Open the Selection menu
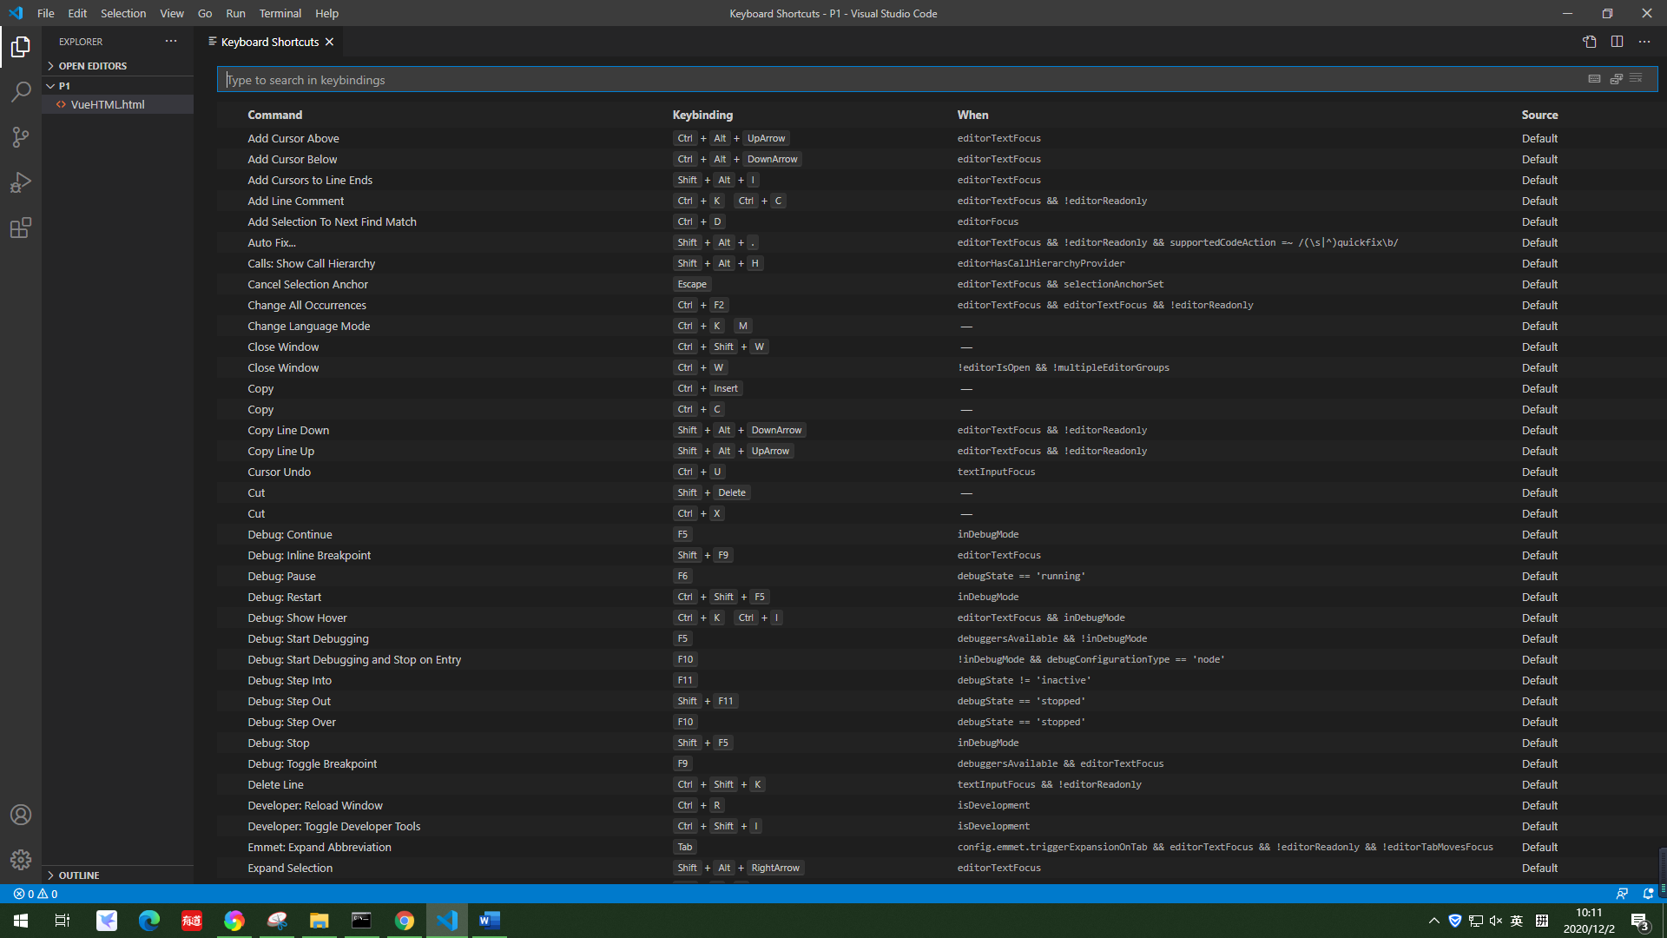The width and height of the screenshot is (1667, 938). (122, 13)
